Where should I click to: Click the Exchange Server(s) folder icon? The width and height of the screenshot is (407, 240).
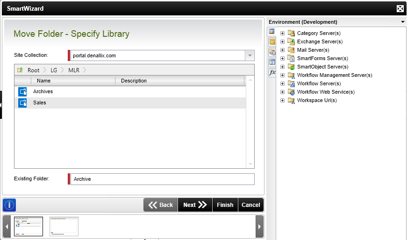[x=291, y=41]
